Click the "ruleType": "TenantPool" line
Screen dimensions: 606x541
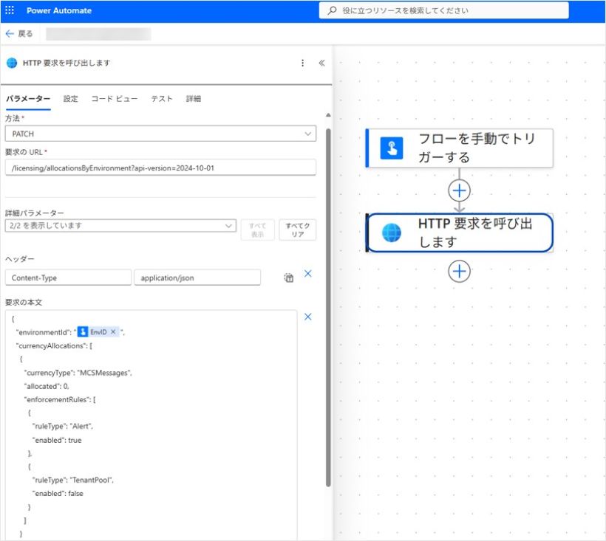pos(73,480)
